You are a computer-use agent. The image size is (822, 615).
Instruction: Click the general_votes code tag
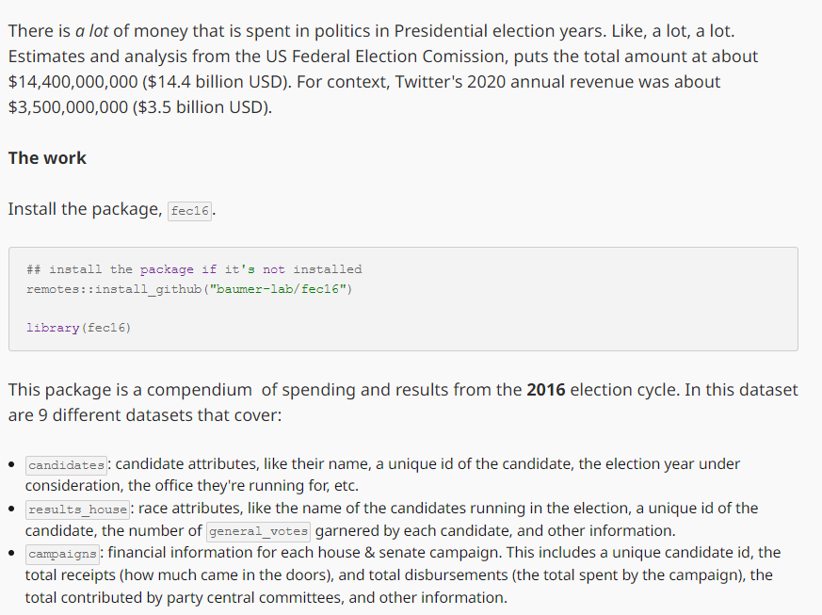pos(259,531)
